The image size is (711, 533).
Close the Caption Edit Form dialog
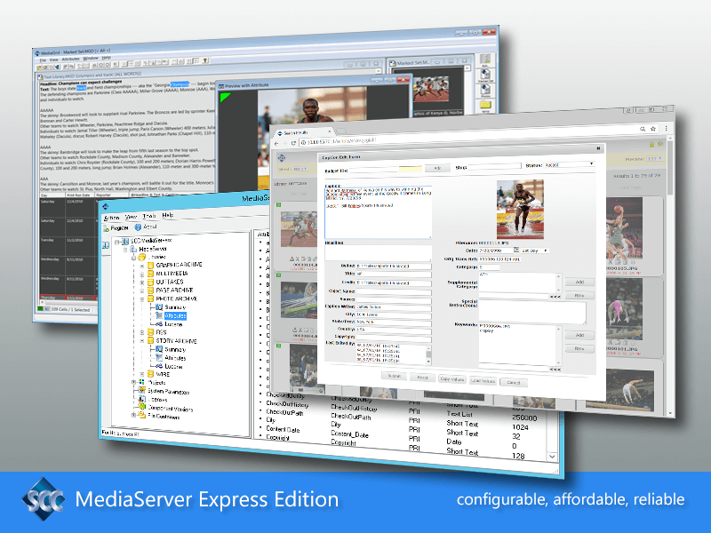pyautogui.click(x=598, y=147)
